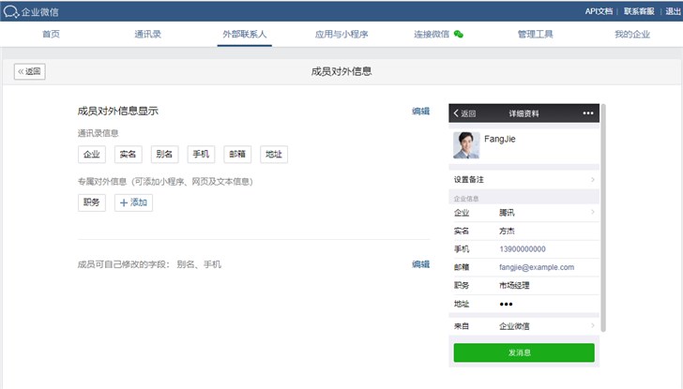Click the 返回 button below the navigation bar
Screen dimensions: 683x389
click(30, 71)
